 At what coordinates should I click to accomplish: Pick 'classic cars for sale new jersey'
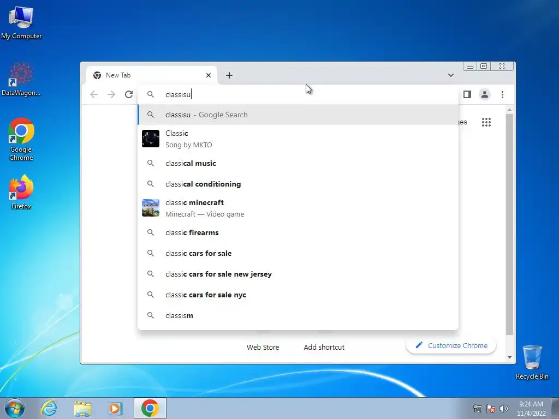[x=298, y=274]
